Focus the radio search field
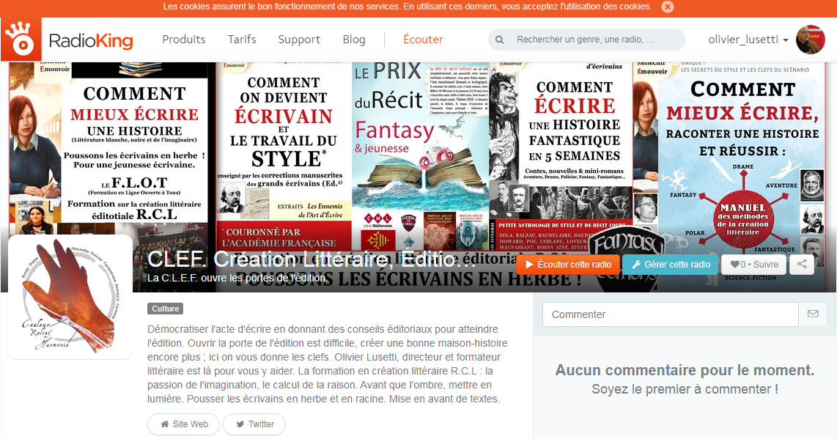The width and height of the screenshot is (837, 439). pos(586,40)
